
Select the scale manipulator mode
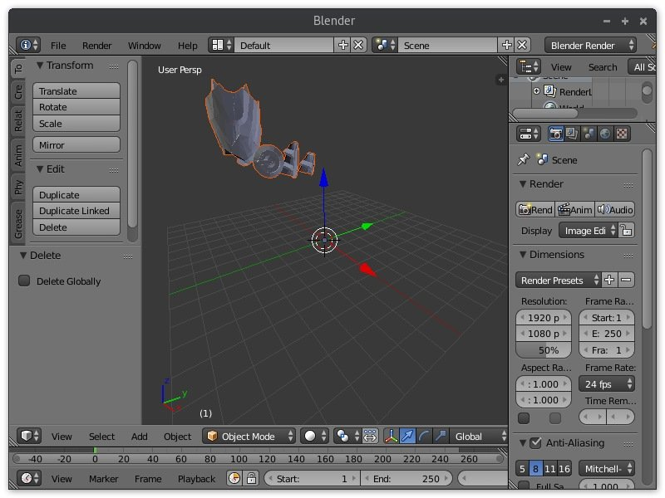click(441, 436)
